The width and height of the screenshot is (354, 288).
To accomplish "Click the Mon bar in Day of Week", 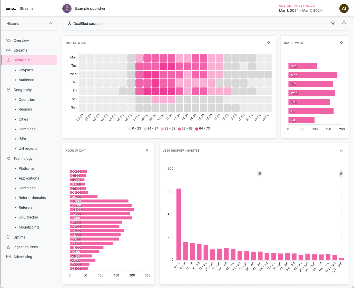I will (313, 75).
